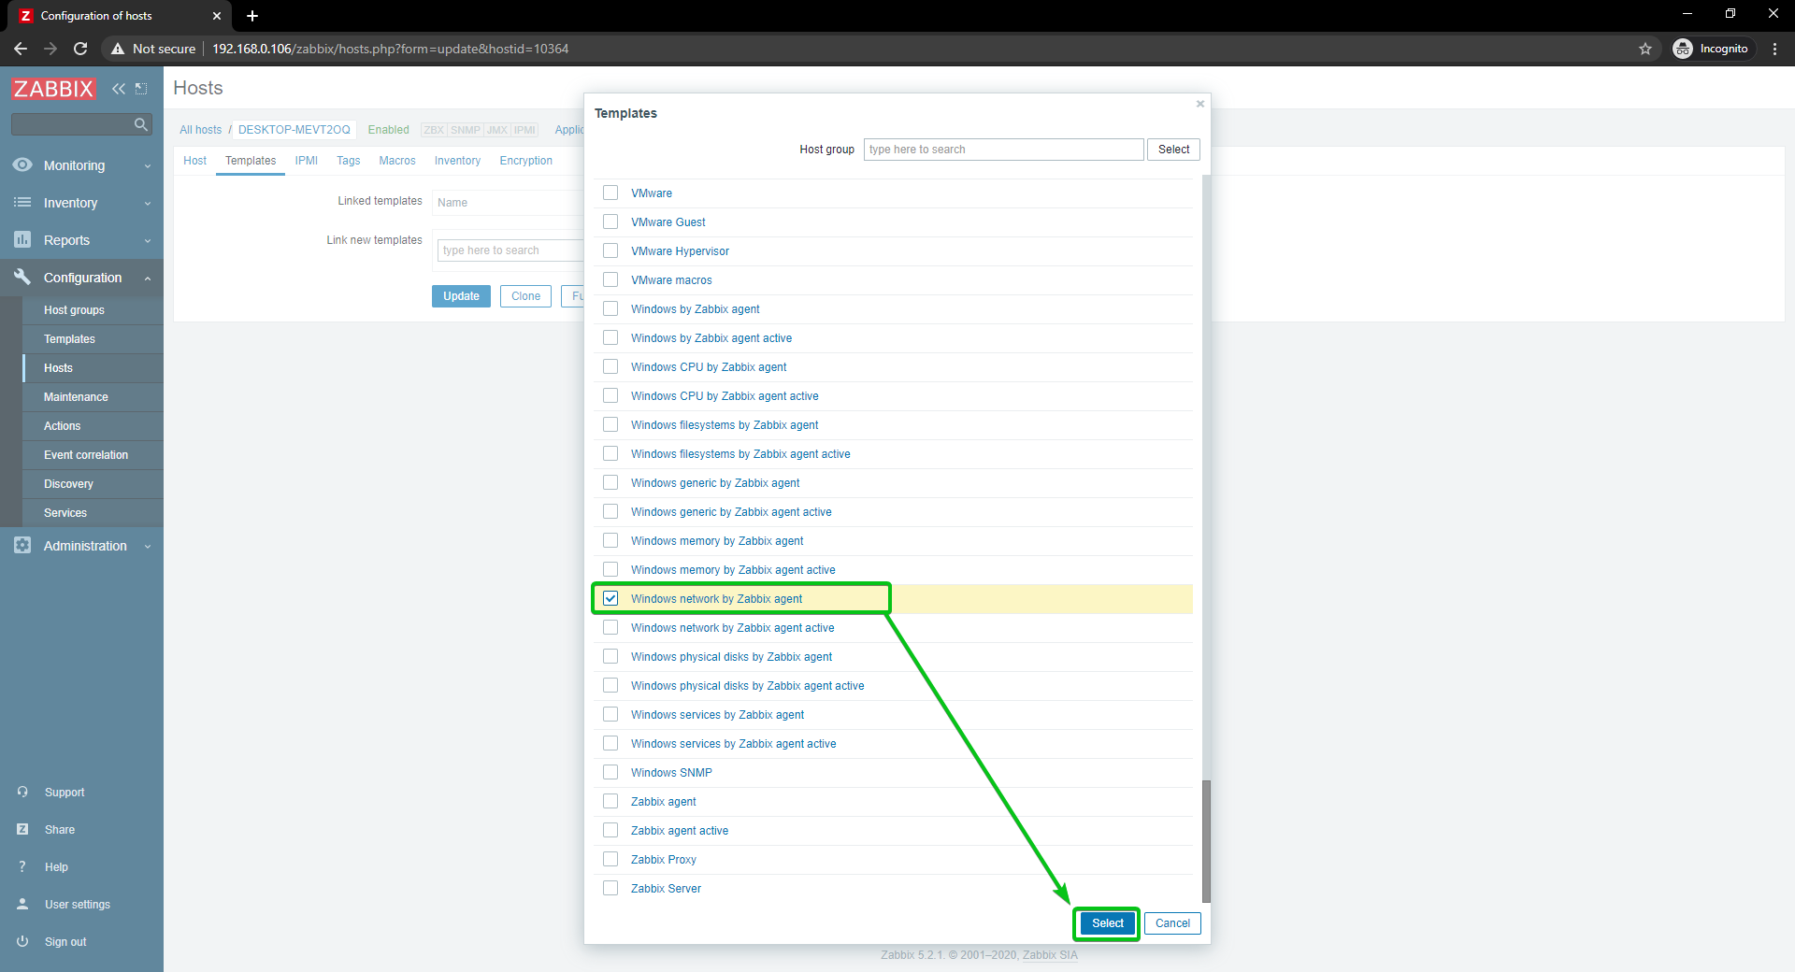Viewport: 1795px width, 972px height.
Task: Open the VMware Hypervisor template link
Action: (x=680, y=251)
